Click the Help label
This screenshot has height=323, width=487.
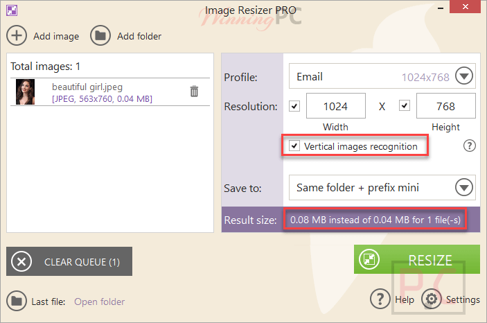(x=405, y=299)
